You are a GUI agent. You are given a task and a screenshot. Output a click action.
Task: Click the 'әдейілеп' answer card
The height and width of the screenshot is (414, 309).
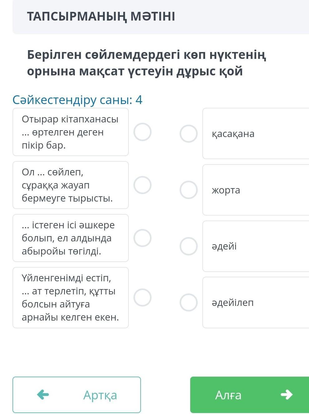(256, 302)
